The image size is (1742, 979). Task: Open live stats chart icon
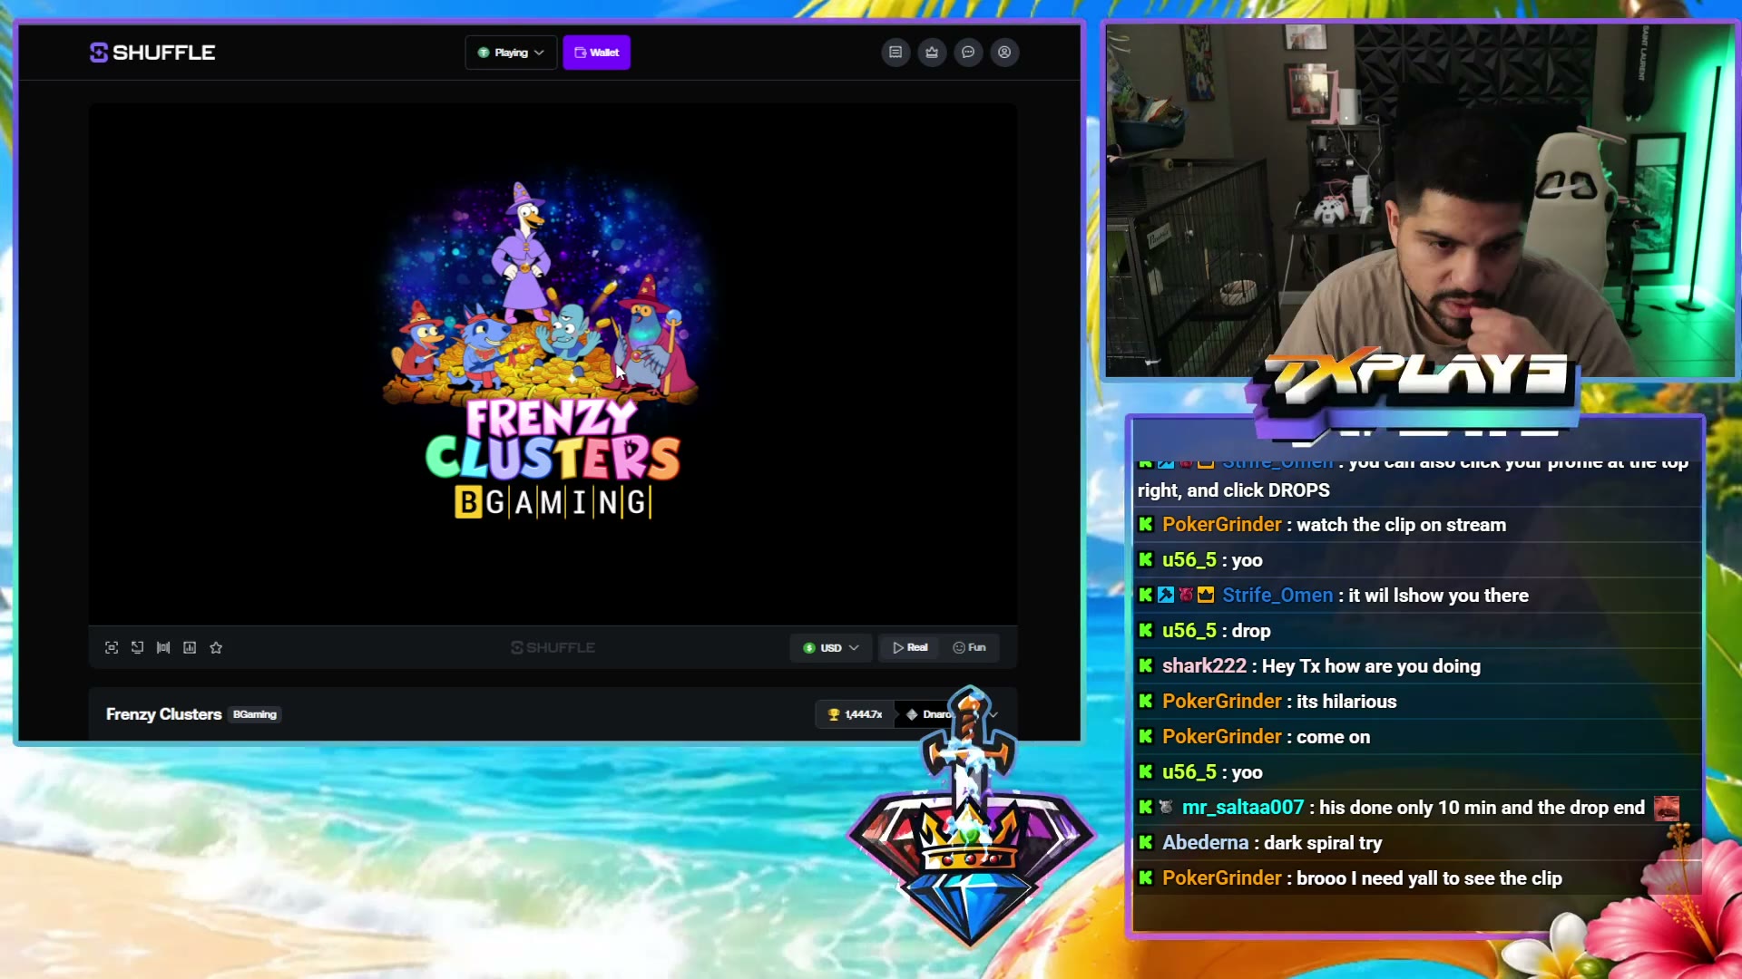click(x=190, y=647)
